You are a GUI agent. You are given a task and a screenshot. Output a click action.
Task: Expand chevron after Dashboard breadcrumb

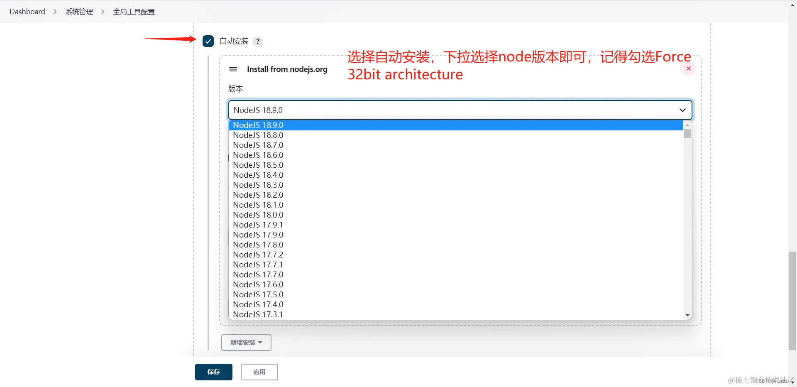click(55, 12)
